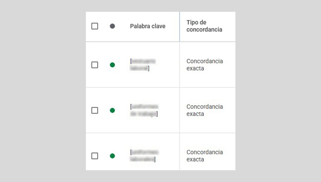
Task: Open the blurred keyword in the first row
Action: coord(143,65)
